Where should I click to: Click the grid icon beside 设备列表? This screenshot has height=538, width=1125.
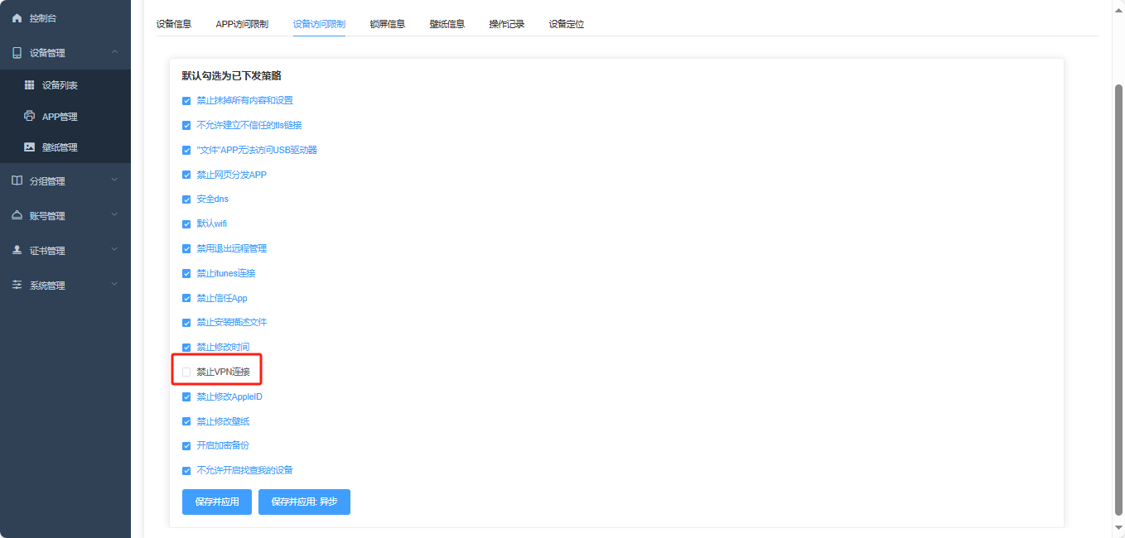click(29, 85)
